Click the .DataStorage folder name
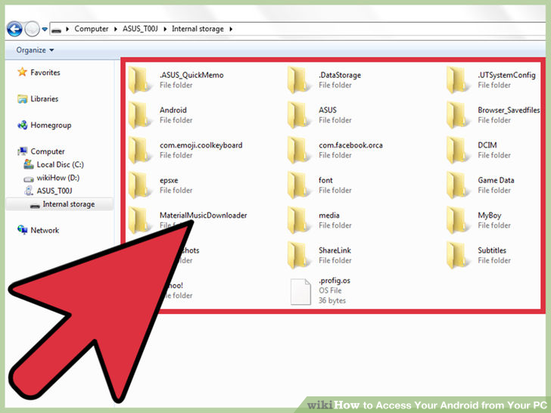Viewport: 551px width, 413px height. (340, 75)
